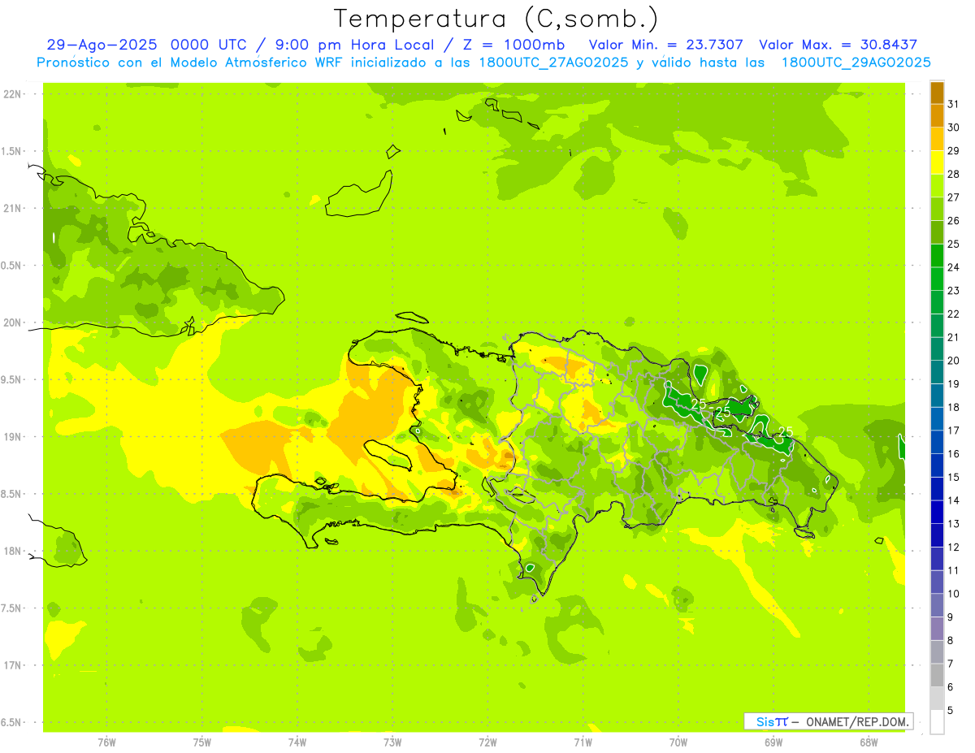
Task: Click the longitude label "75W"
Action: point(201,742)
